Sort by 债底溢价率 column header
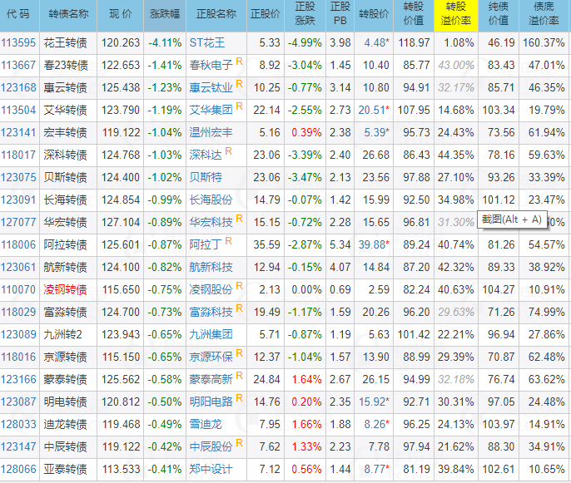This screenshot has width=571, height=483. click(x=545, y=15)
